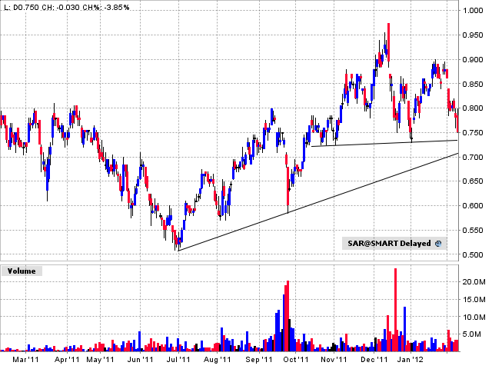Click the Dec '11 date label

[x=374, y=360]
